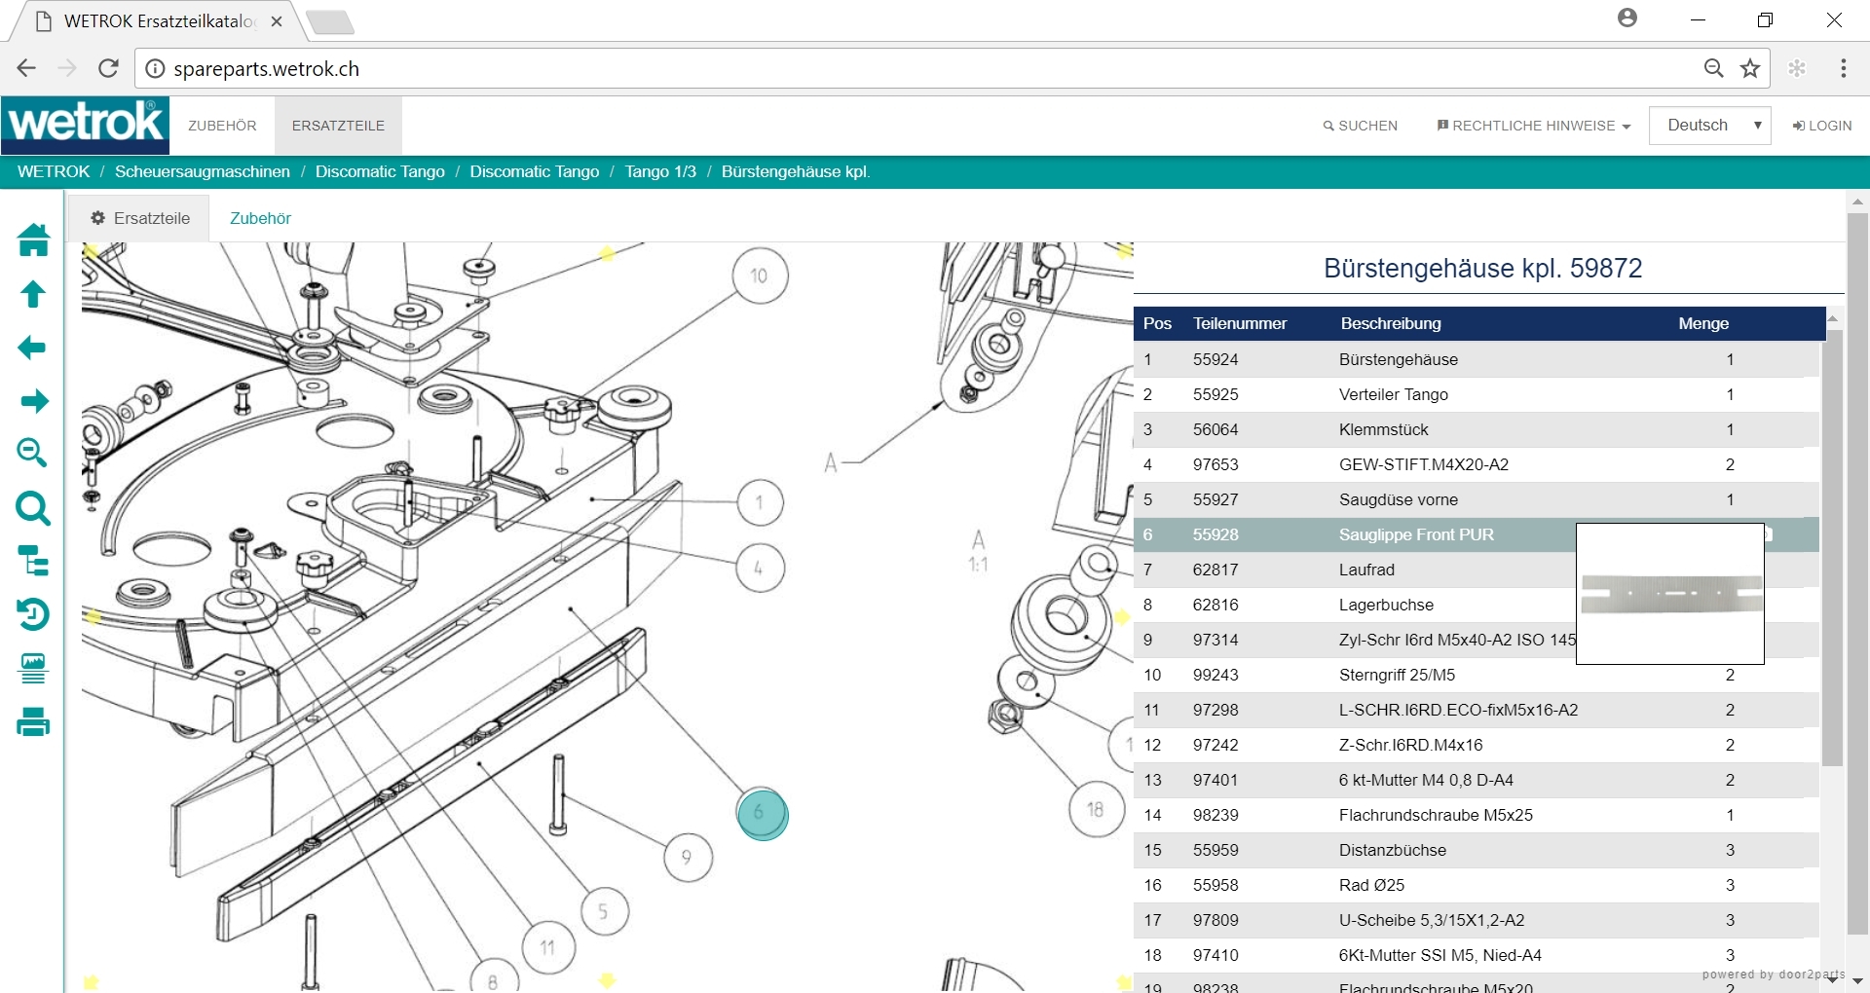Click the Sauglippe preview thumbnail image
Screen dimensions: 1870x993
tap(1670, 593)
